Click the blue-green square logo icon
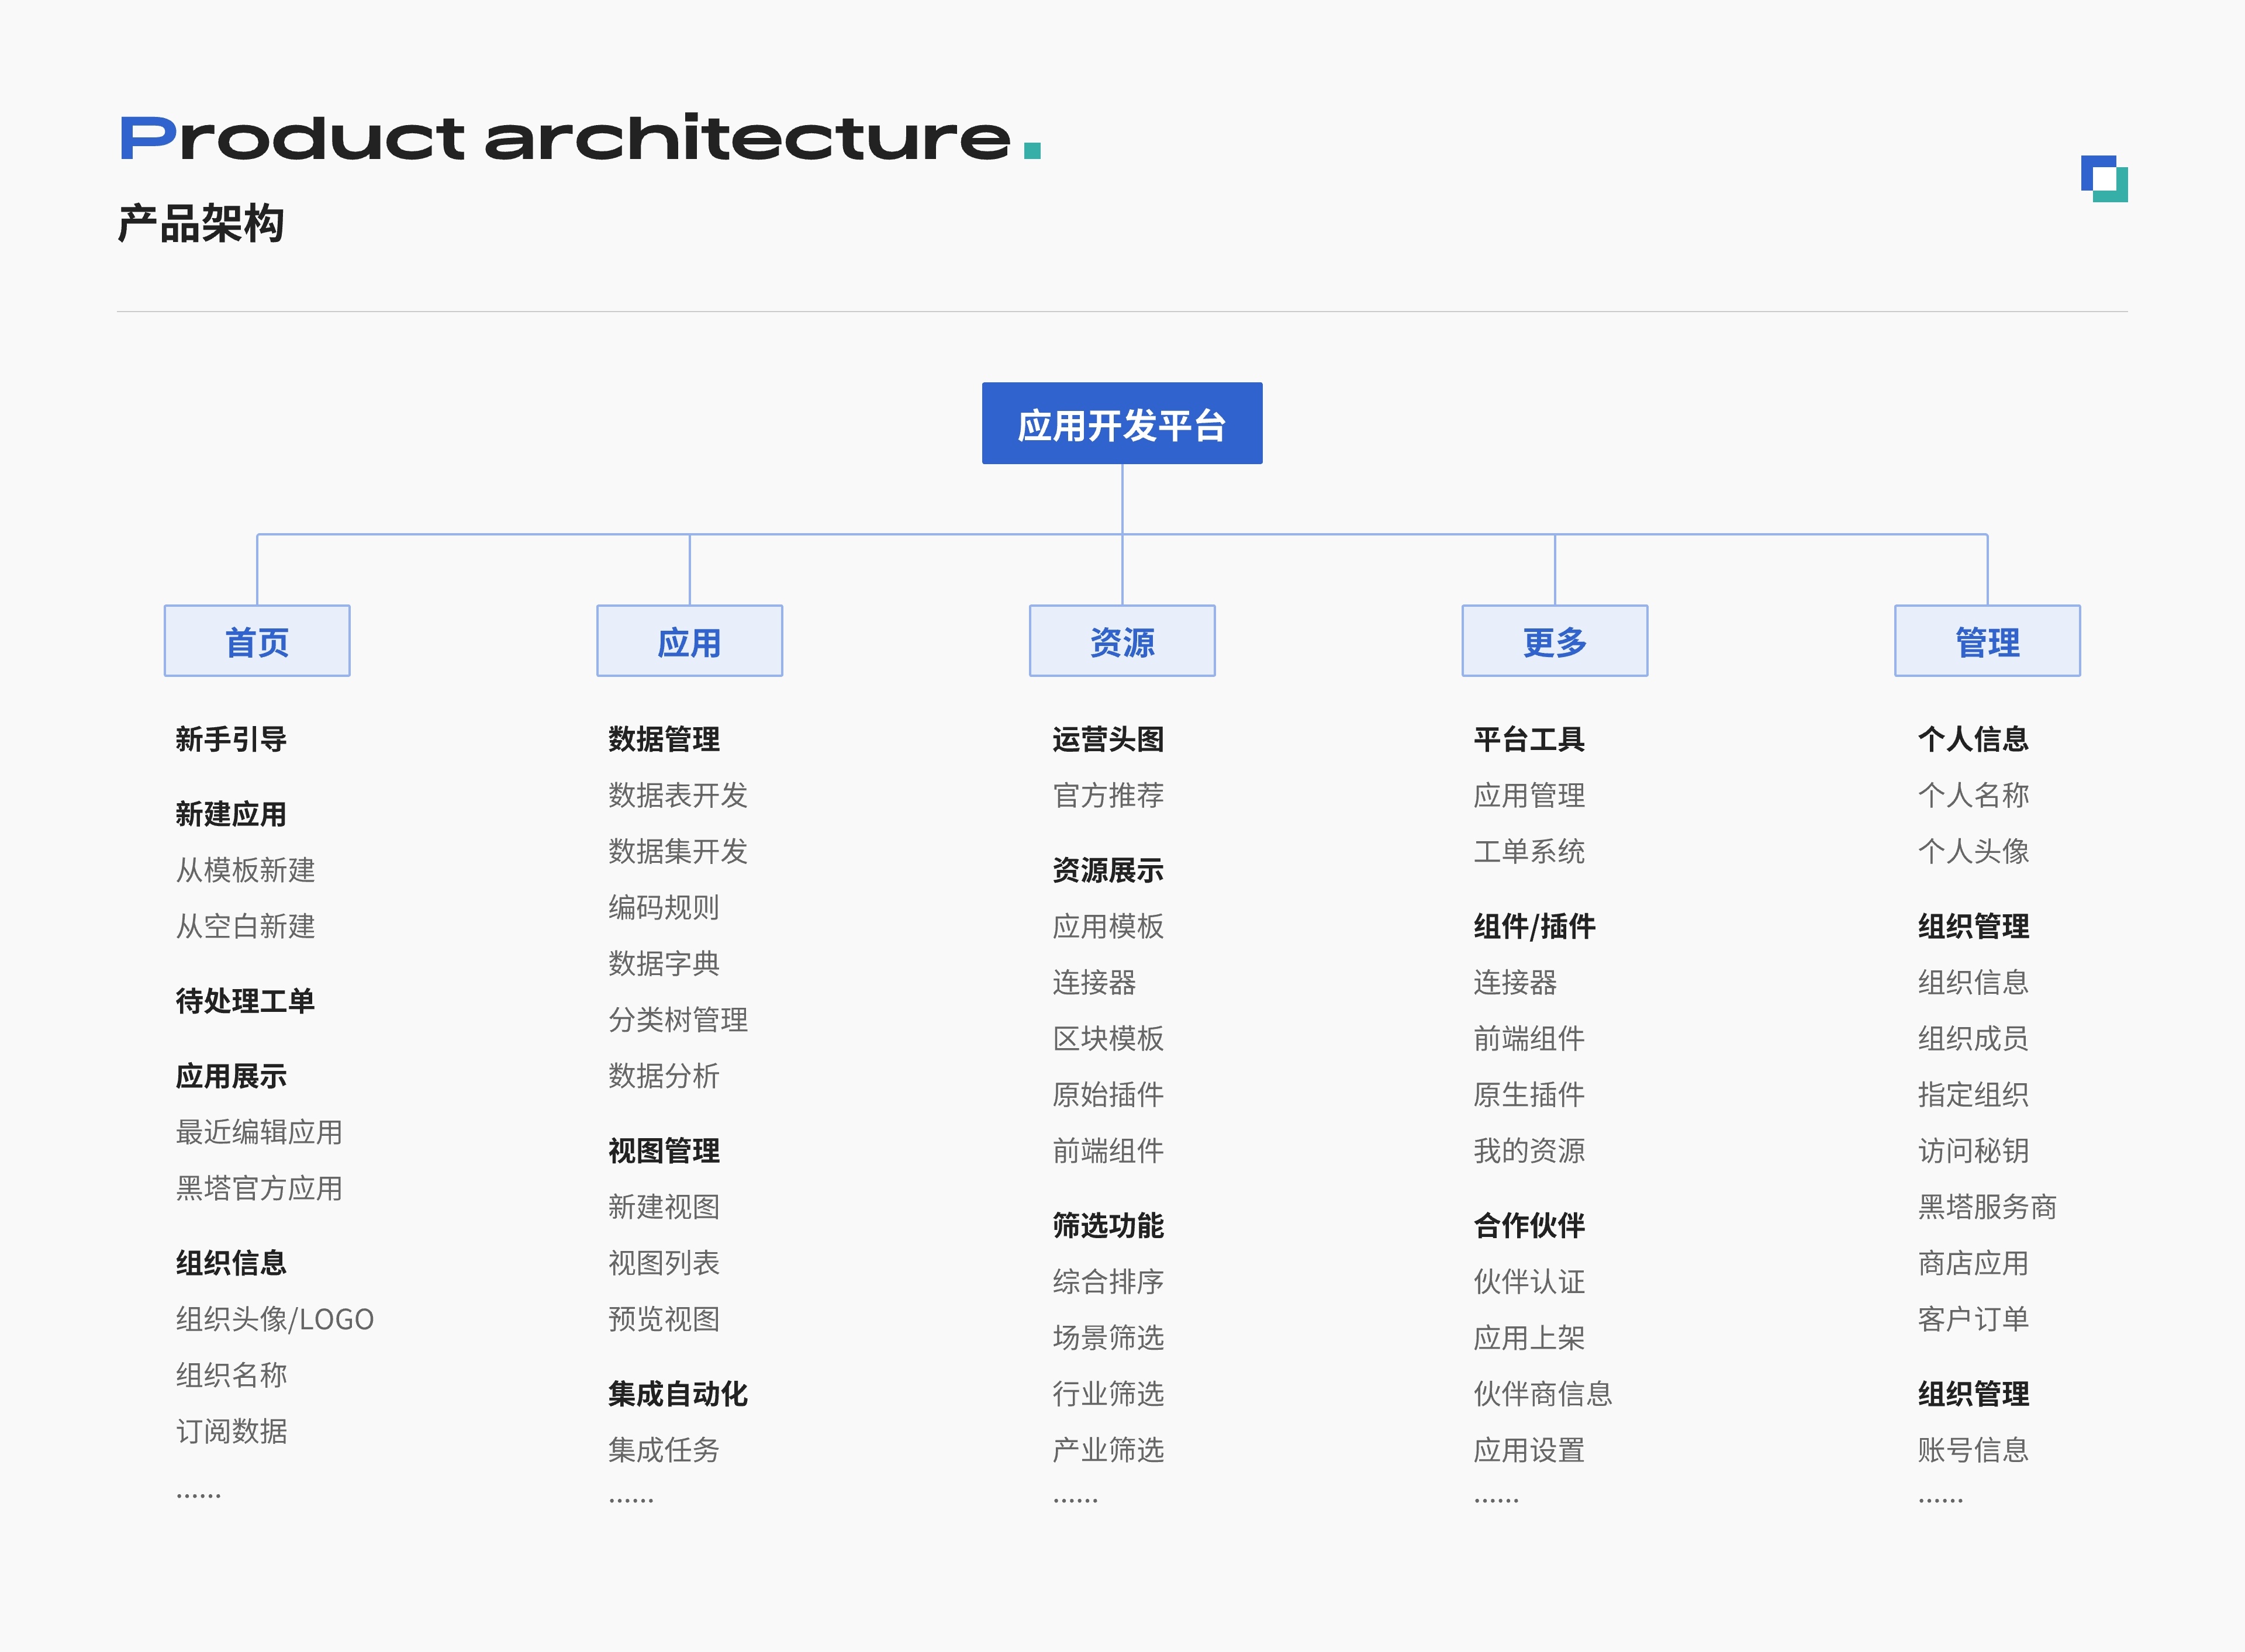This screenshot has height=1652, width=2245. 2104,178
